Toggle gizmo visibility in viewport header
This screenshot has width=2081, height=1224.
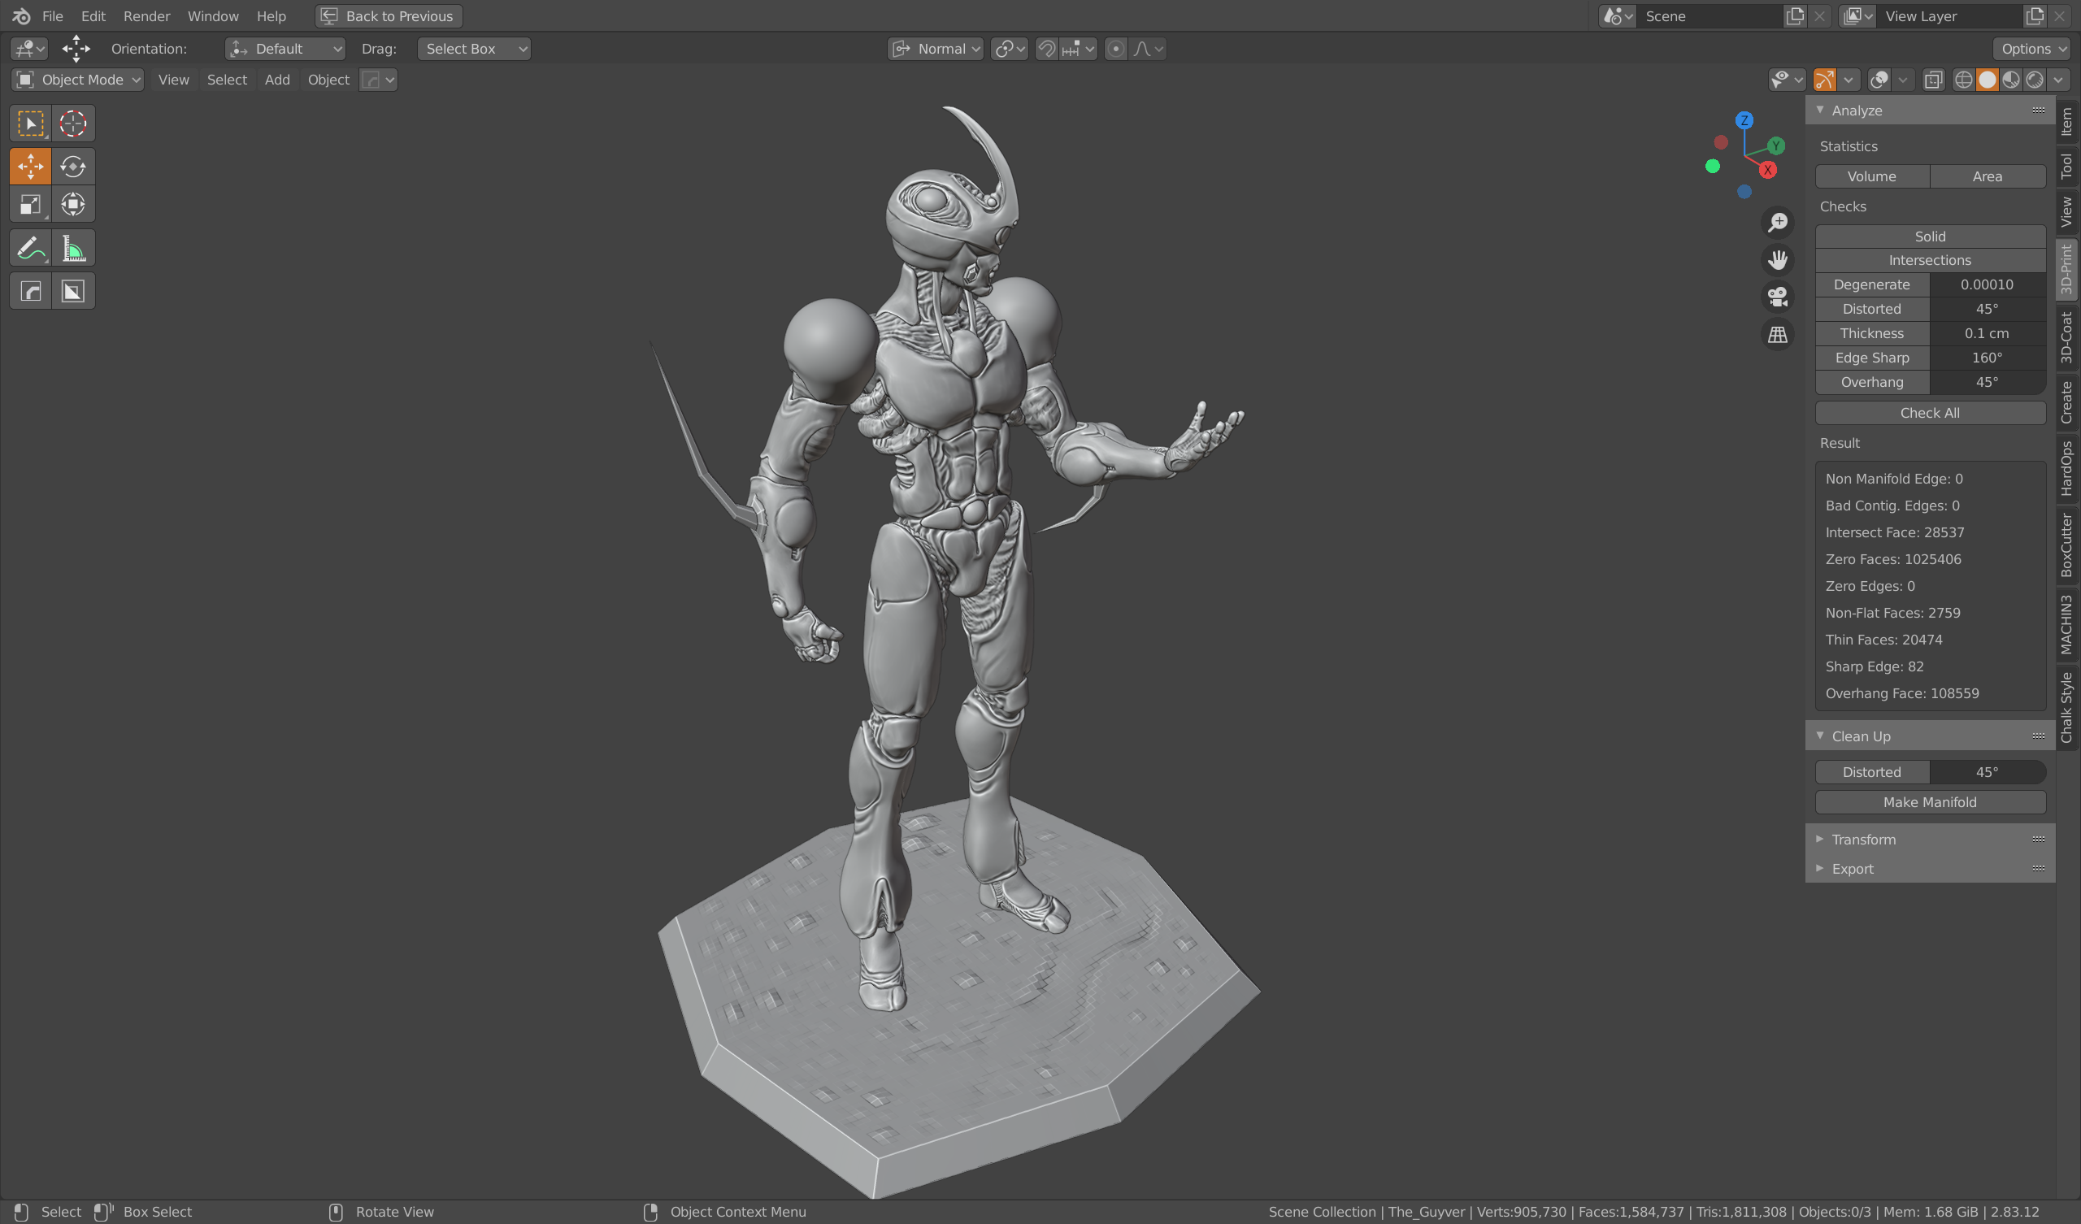coord(1824,80)
